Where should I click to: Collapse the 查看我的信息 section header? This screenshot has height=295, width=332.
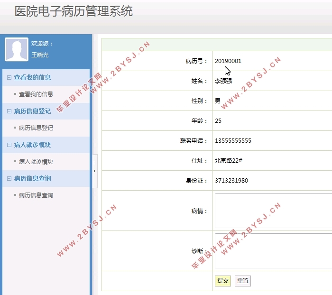[46, 77]
